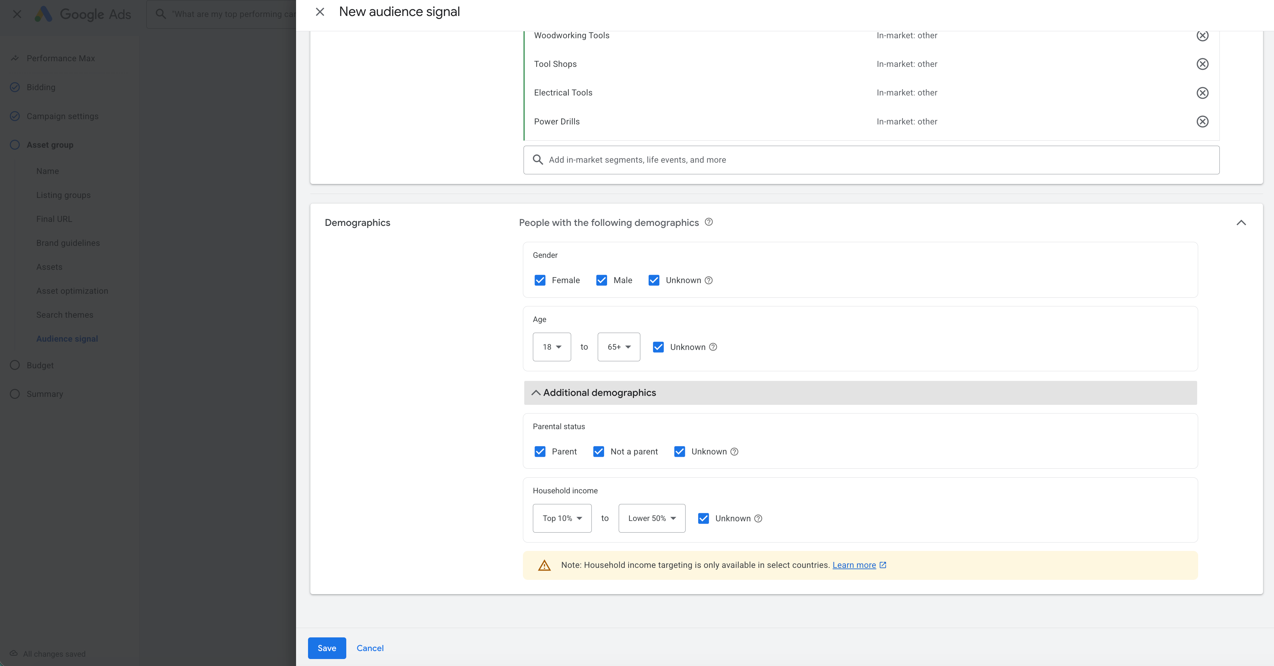Click the external link icon after Learn more

[883, 565]
